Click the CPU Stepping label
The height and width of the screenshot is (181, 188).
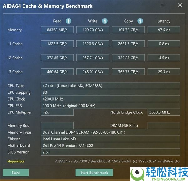coord(19,92)
